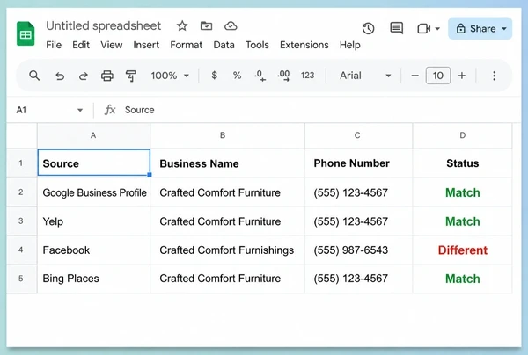Select the Phone Number header cell
This screenshot has height=355, width=528.
pos(359,163)
